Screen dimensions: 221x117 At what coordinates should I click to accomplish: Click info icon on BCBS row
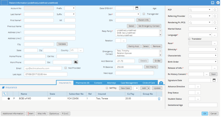[x=9, y=99]
